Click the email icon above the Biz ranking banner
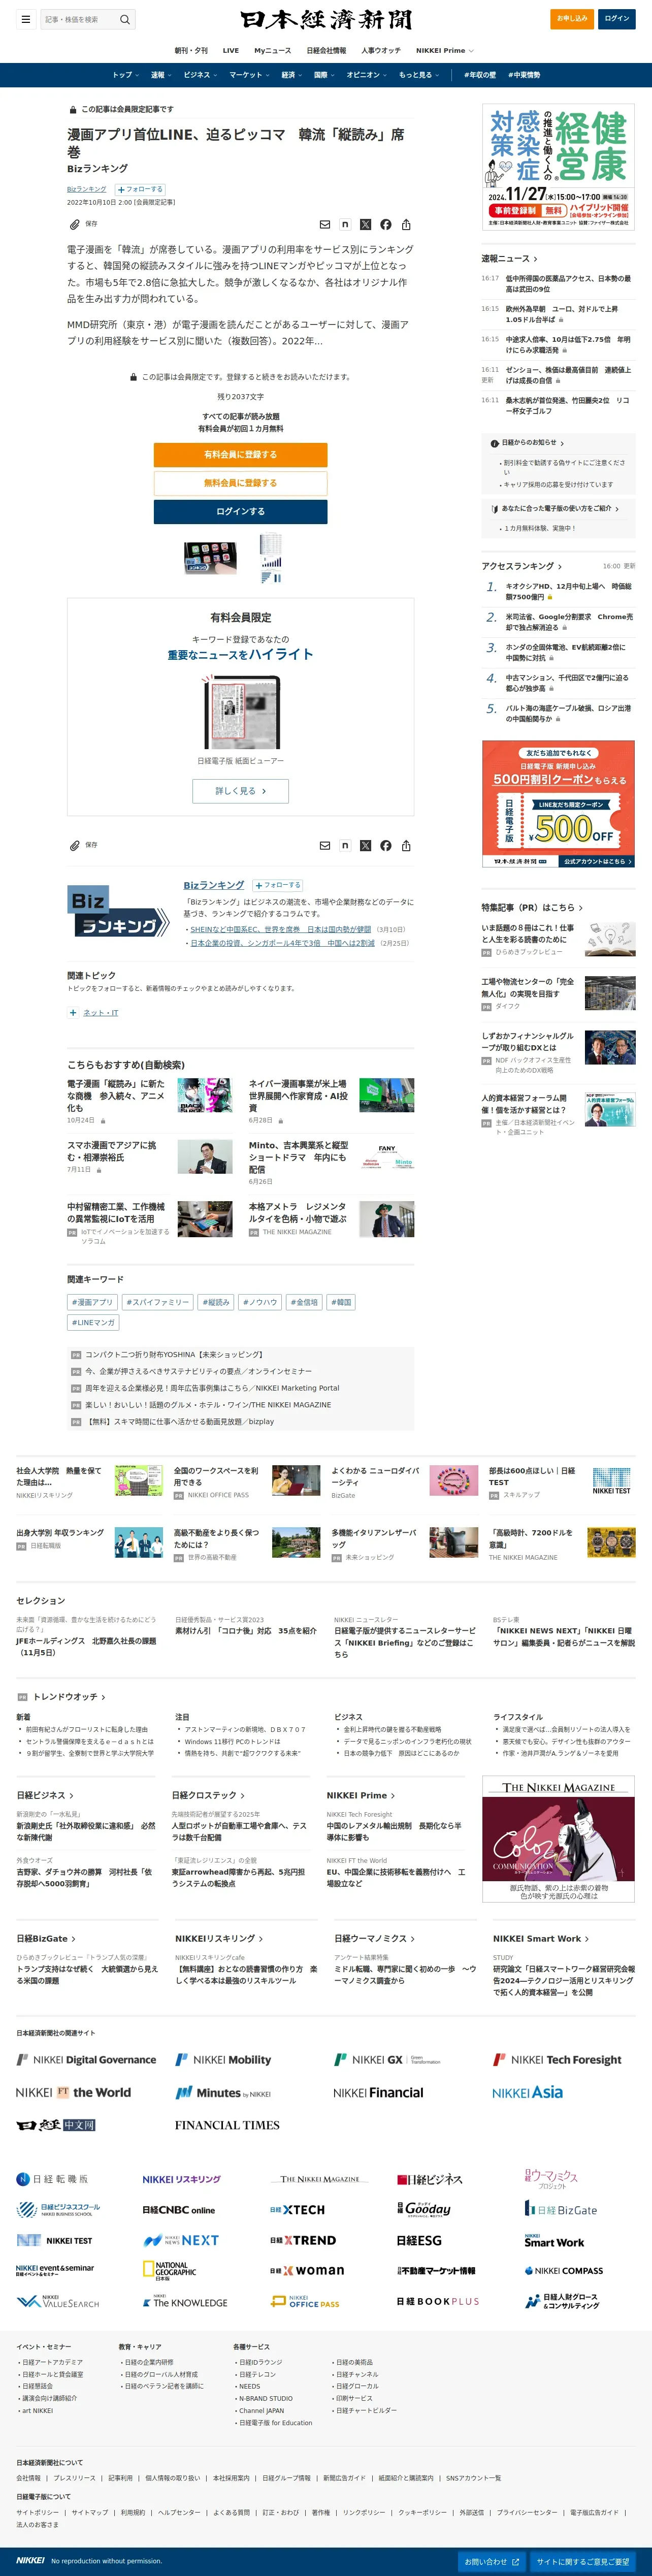Viewport: 652px width, 2576px height. coord(325,846)
